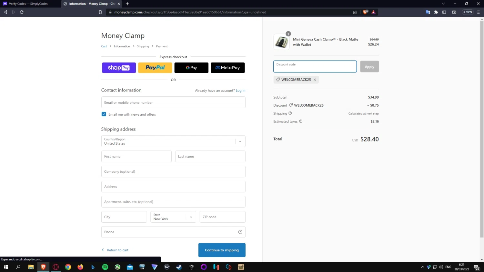Click the Cash Clamp product thumbnail
484x272 pixels.
coord(281,42)
